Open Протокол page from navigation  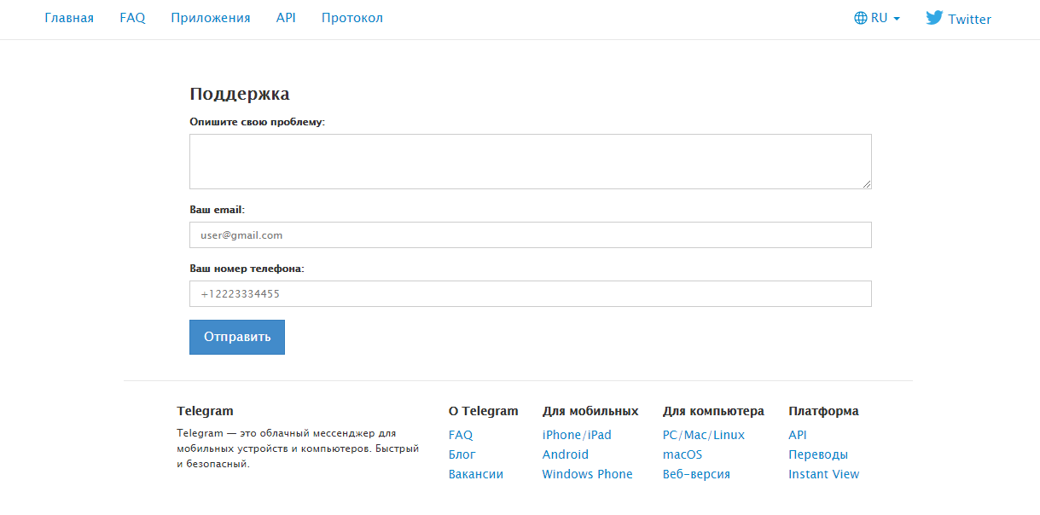pos(352,18)
